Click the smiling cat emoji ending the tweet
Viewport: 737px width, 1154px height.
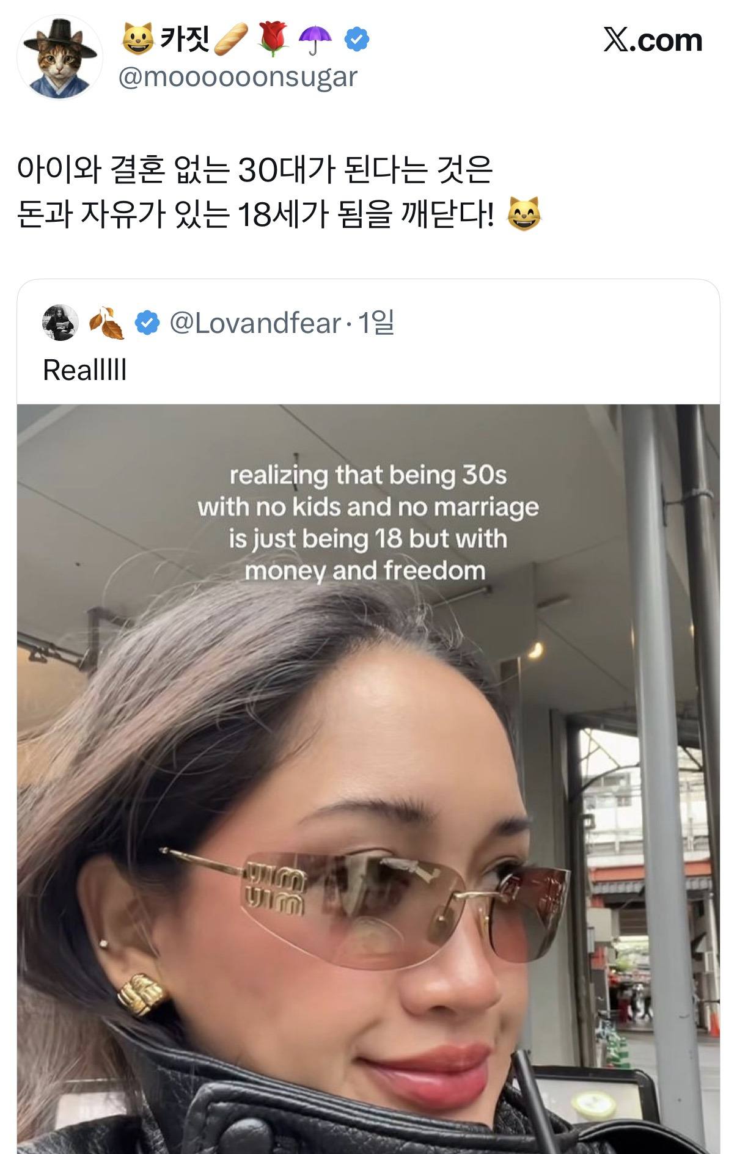click(x=524, y=214)
